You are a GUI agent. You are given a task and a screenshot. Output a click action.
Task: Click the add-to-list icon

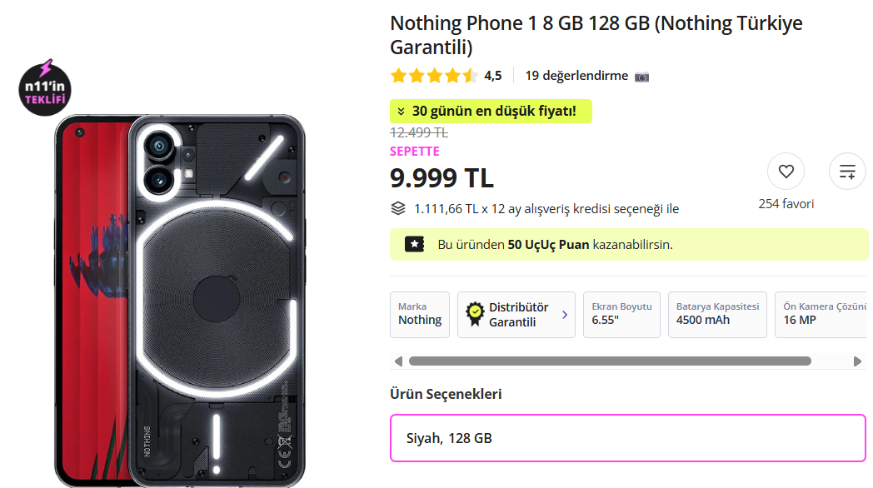(x=847, y=172)
